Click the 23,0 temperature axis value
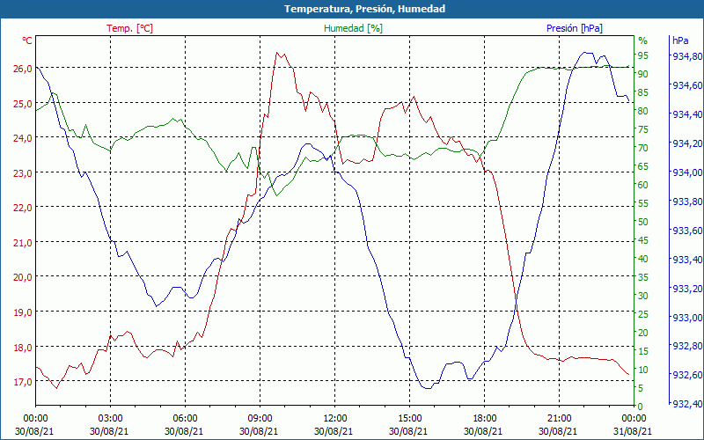This screenshot has width=704, height=440. point(25,172)
